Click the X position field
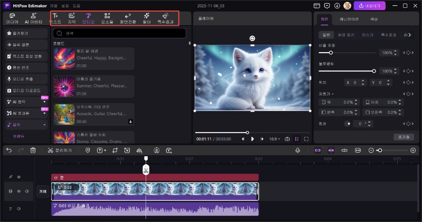This screenshot has width=422, height=222. pyautogui.click(x=355, y=83)
